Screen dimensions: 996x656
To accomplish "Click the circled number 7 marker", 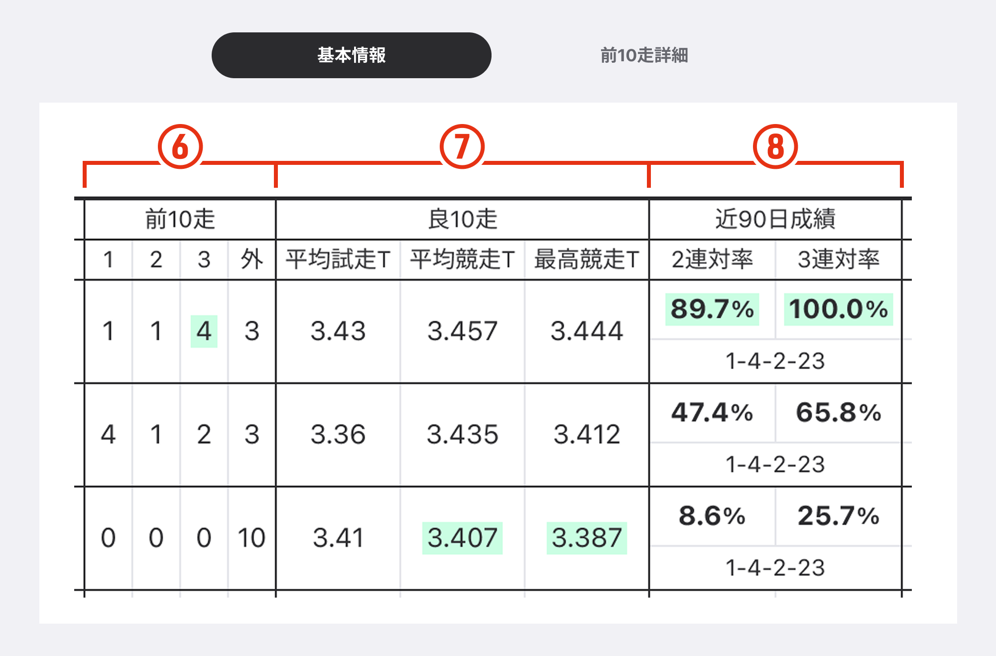I will 462,146.
